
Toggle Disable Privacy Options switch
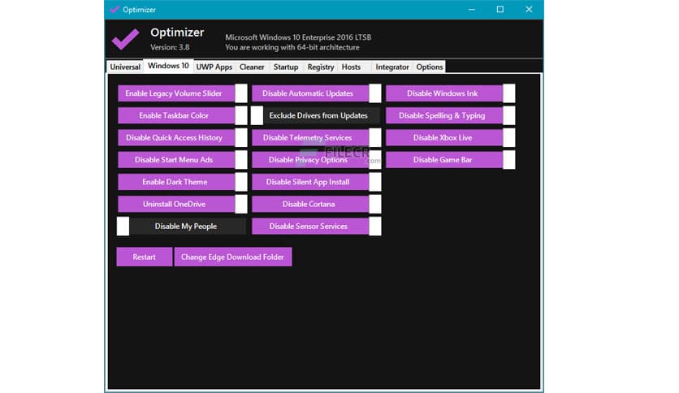pos(316,160)
